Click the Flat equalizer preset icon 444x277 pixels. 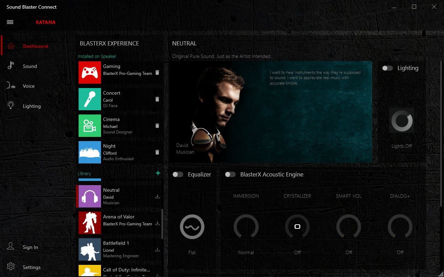[x=192, y=227]
